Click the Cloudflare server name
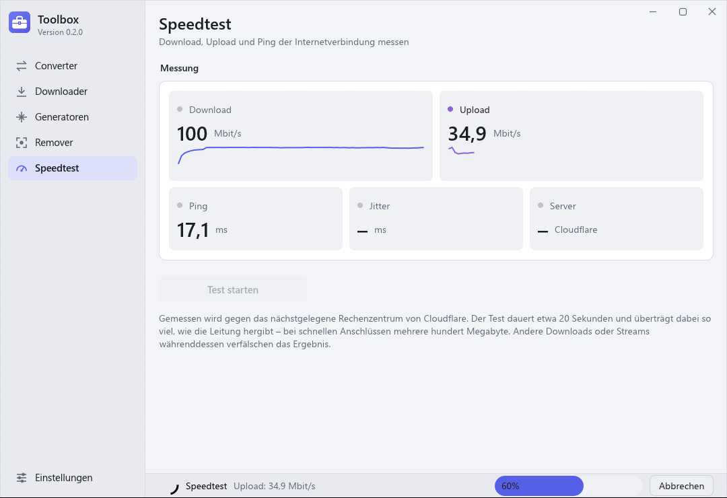The image size is (727, 498). coord(576,230)
